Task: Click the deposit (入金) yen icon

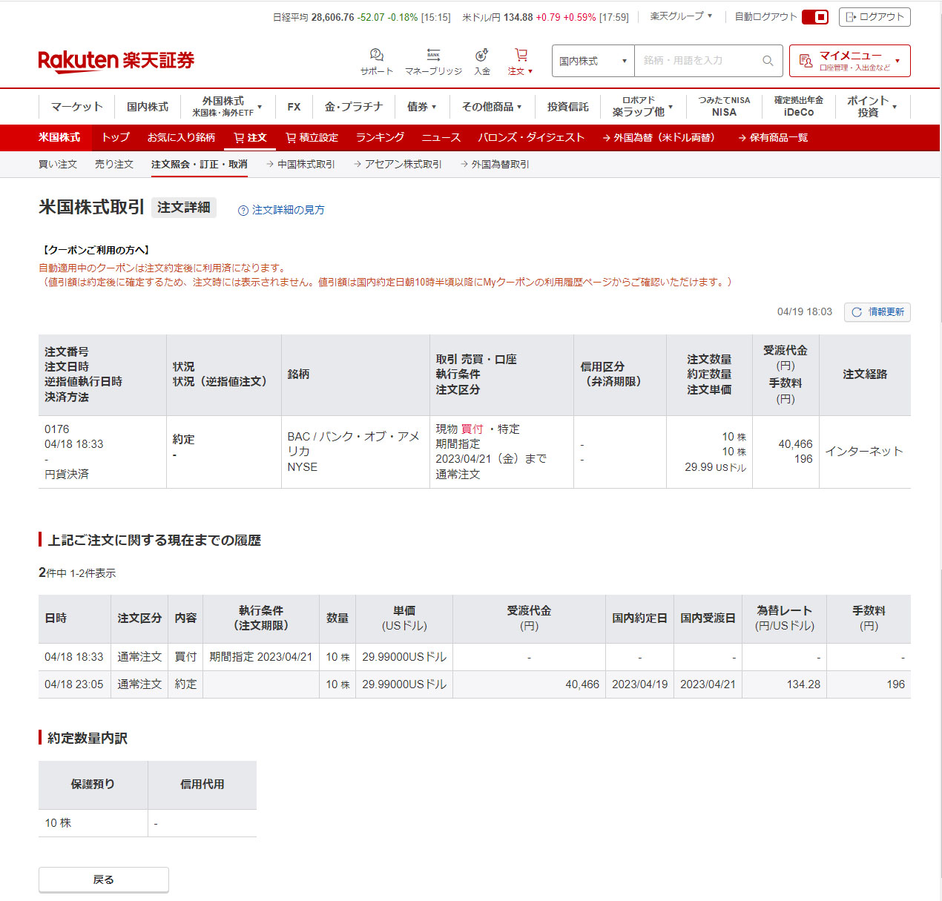Action: (482, 56)
